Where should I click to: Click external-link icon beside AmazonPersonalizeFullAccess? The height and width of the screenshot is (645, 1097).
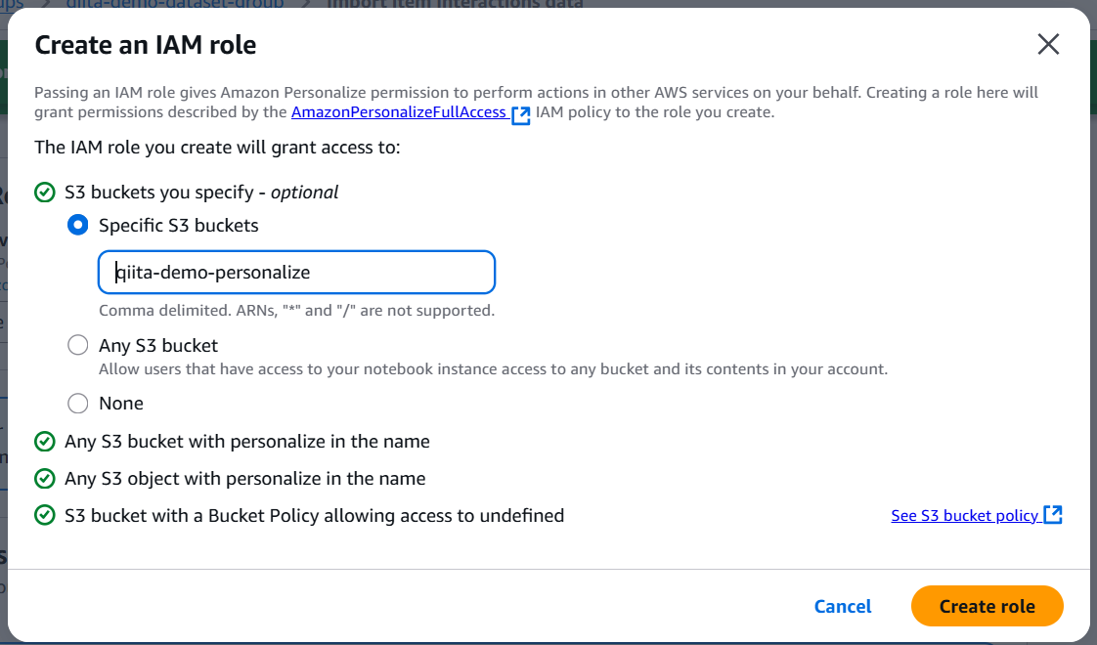coord(521,114)
